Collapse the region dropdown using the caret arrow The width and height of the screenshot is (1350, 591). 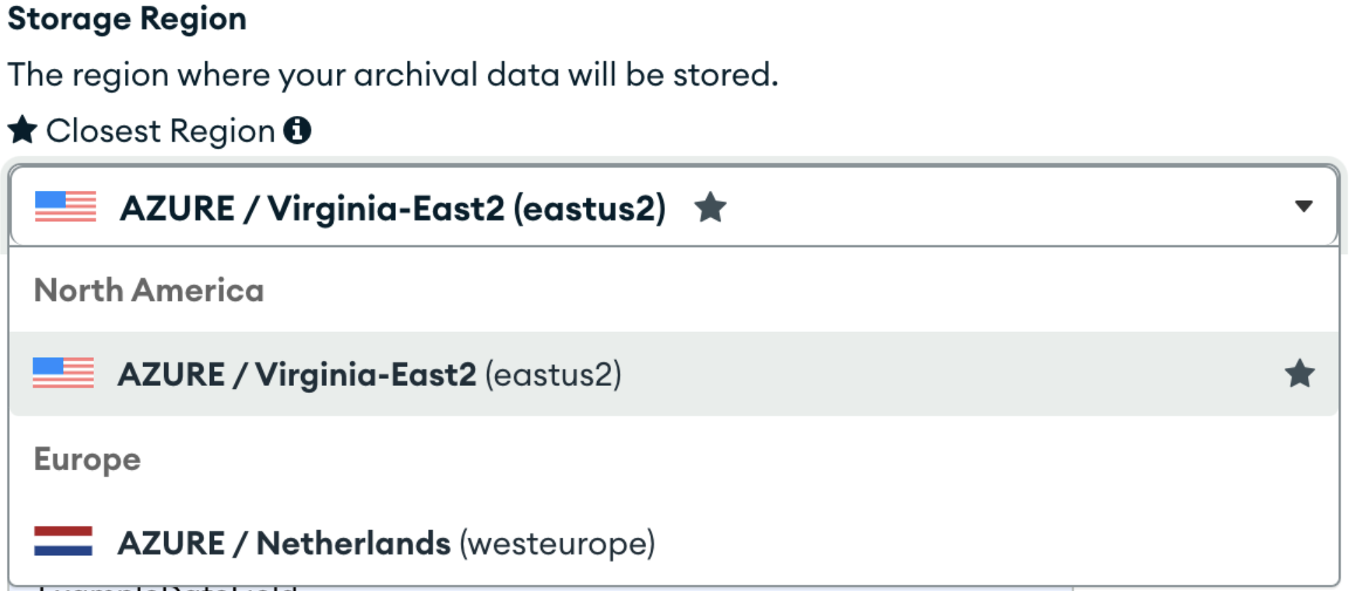1304,206
